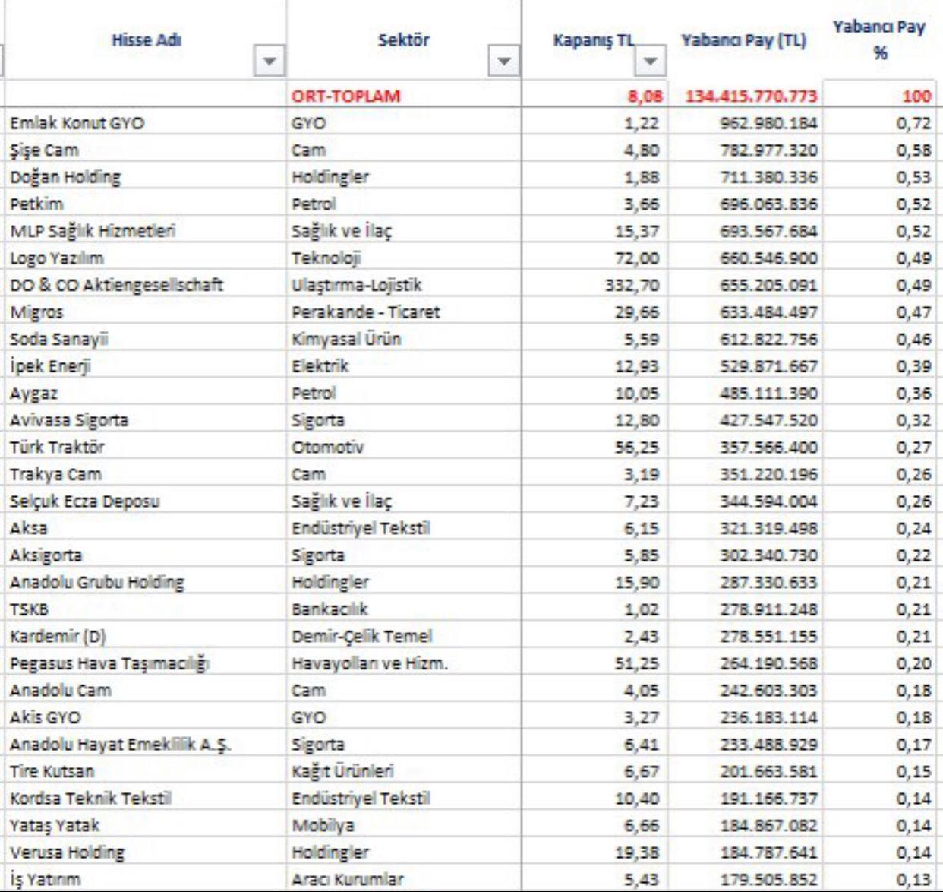943x892 pixels.
Task: Click the DO & CO Aktiengesellschaft cell
Action: tap(146, 285)
